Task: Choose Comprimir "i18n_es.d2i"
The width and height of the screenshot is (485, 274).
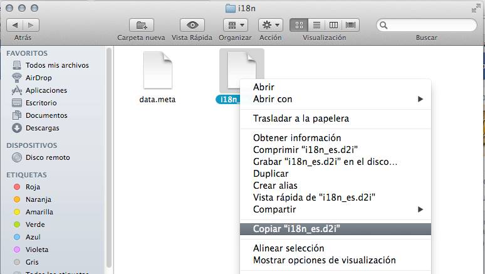Action: coord(335,150)
